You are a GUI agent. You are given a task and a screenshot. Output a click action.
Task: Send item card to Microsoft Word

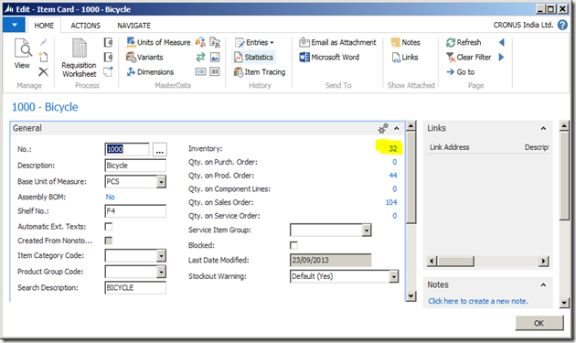click(329, 57)
